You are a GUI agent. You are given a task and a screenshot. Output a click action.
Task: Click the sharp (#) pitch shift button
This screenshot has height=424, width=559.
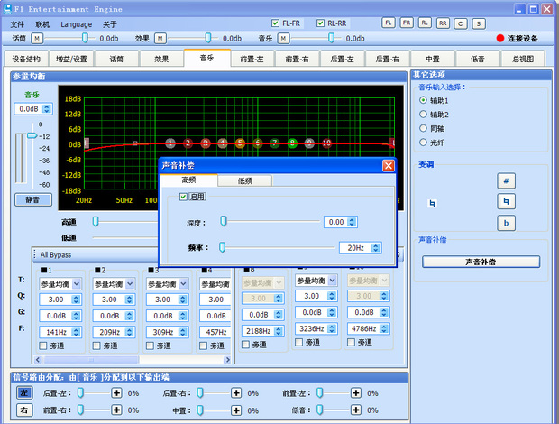[x=507, y=180]
